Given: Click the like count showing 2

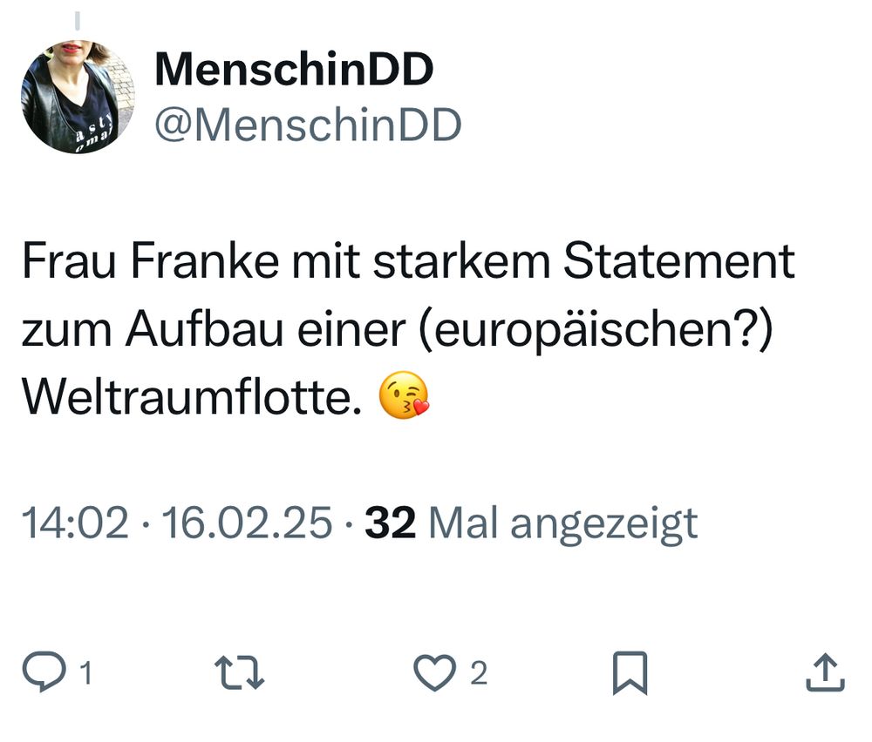Looking at the screenshot, I should coord(478,674).
